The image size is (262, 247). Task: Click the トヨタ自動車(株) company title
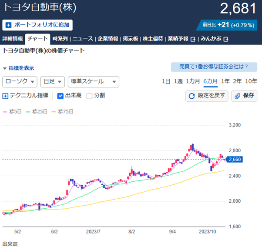pyautogui.click(x=40, y=7)
